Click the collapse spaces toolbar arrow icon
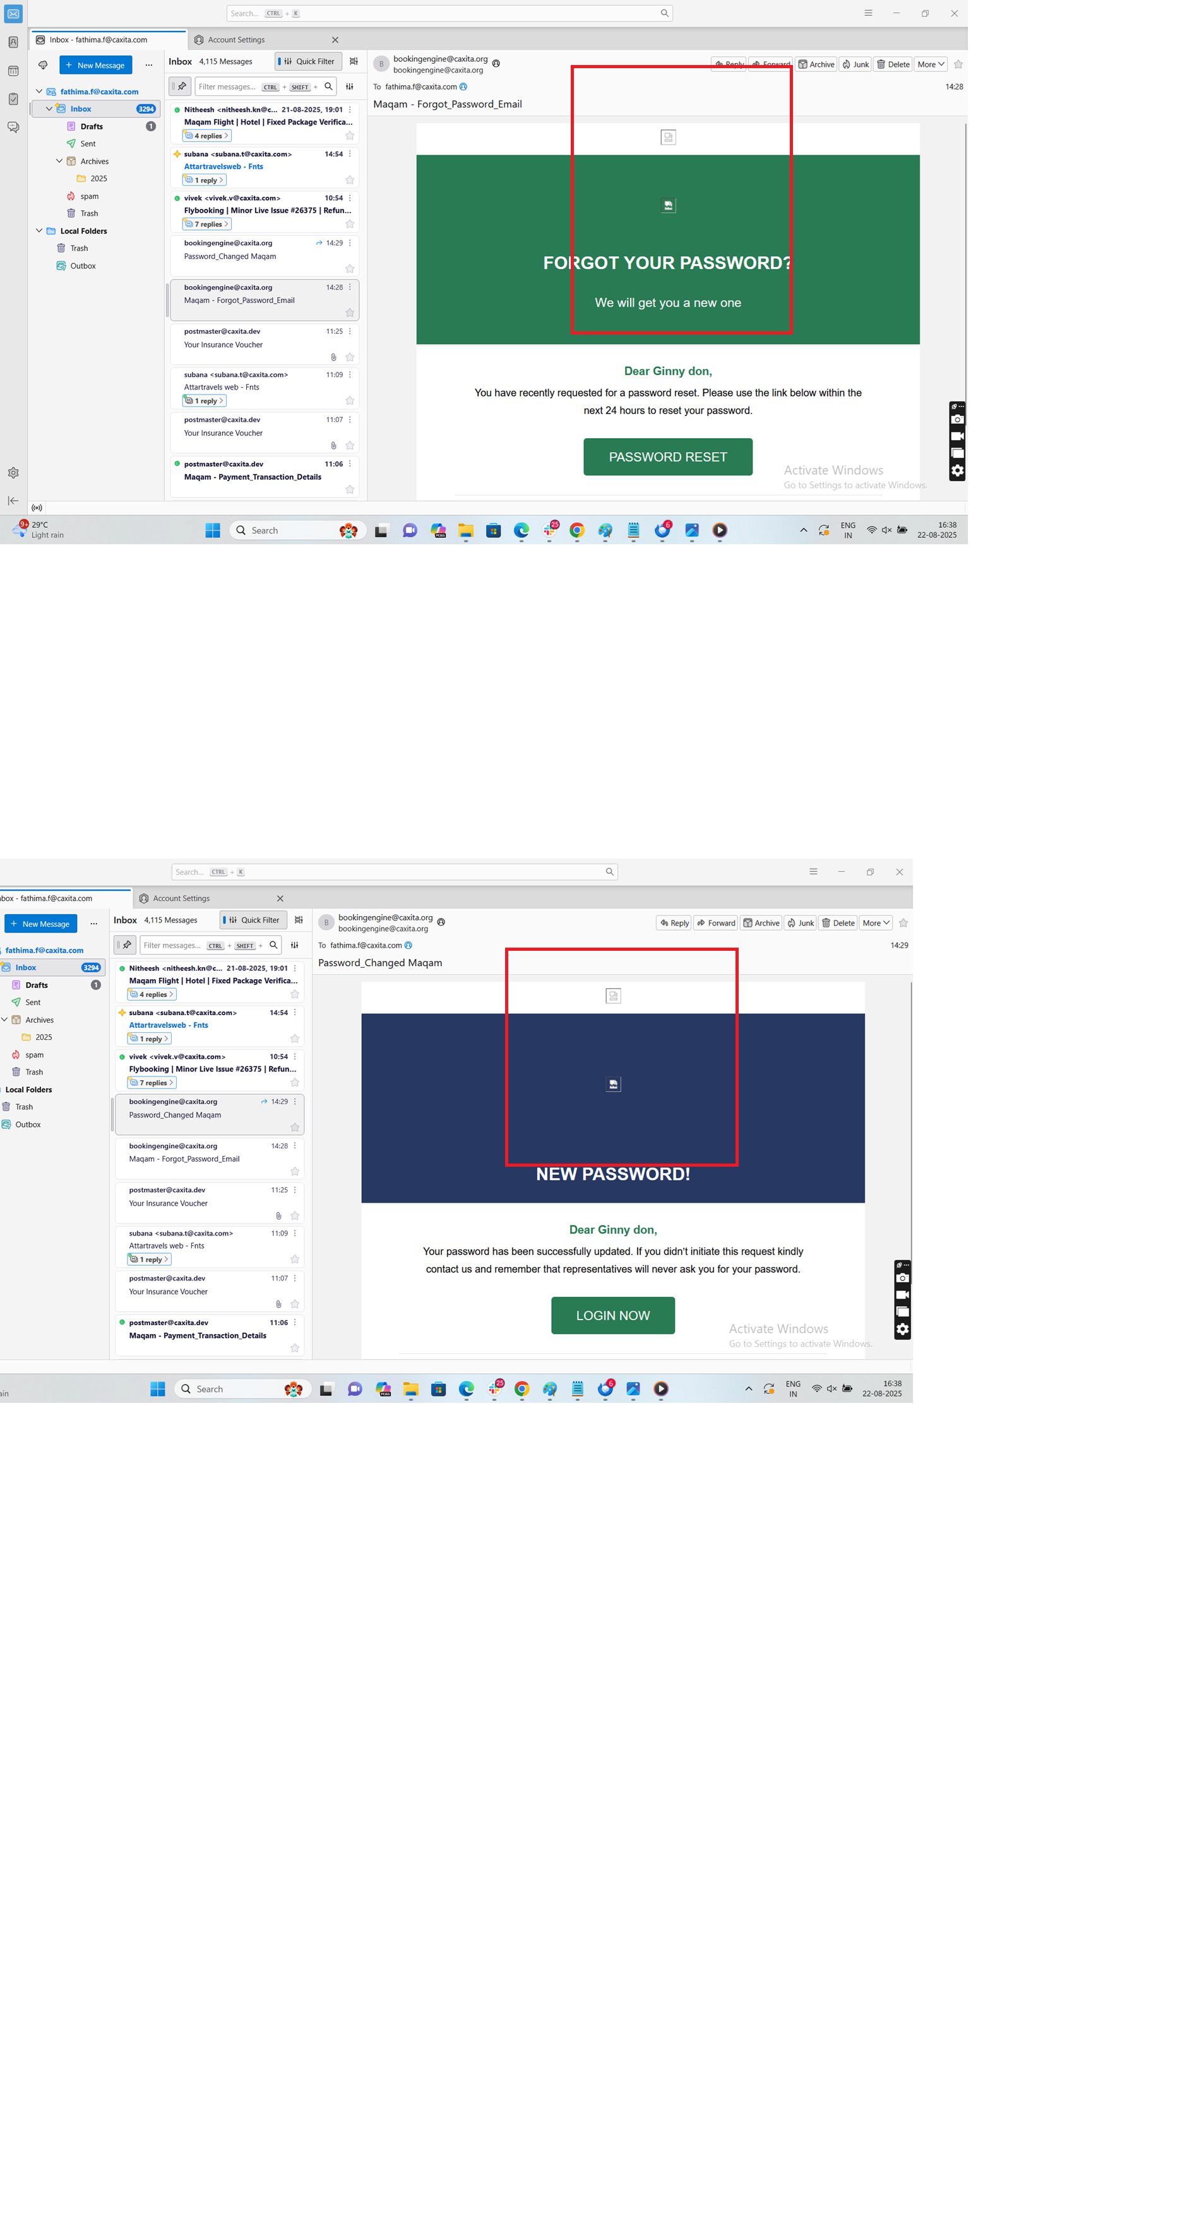 13,501
